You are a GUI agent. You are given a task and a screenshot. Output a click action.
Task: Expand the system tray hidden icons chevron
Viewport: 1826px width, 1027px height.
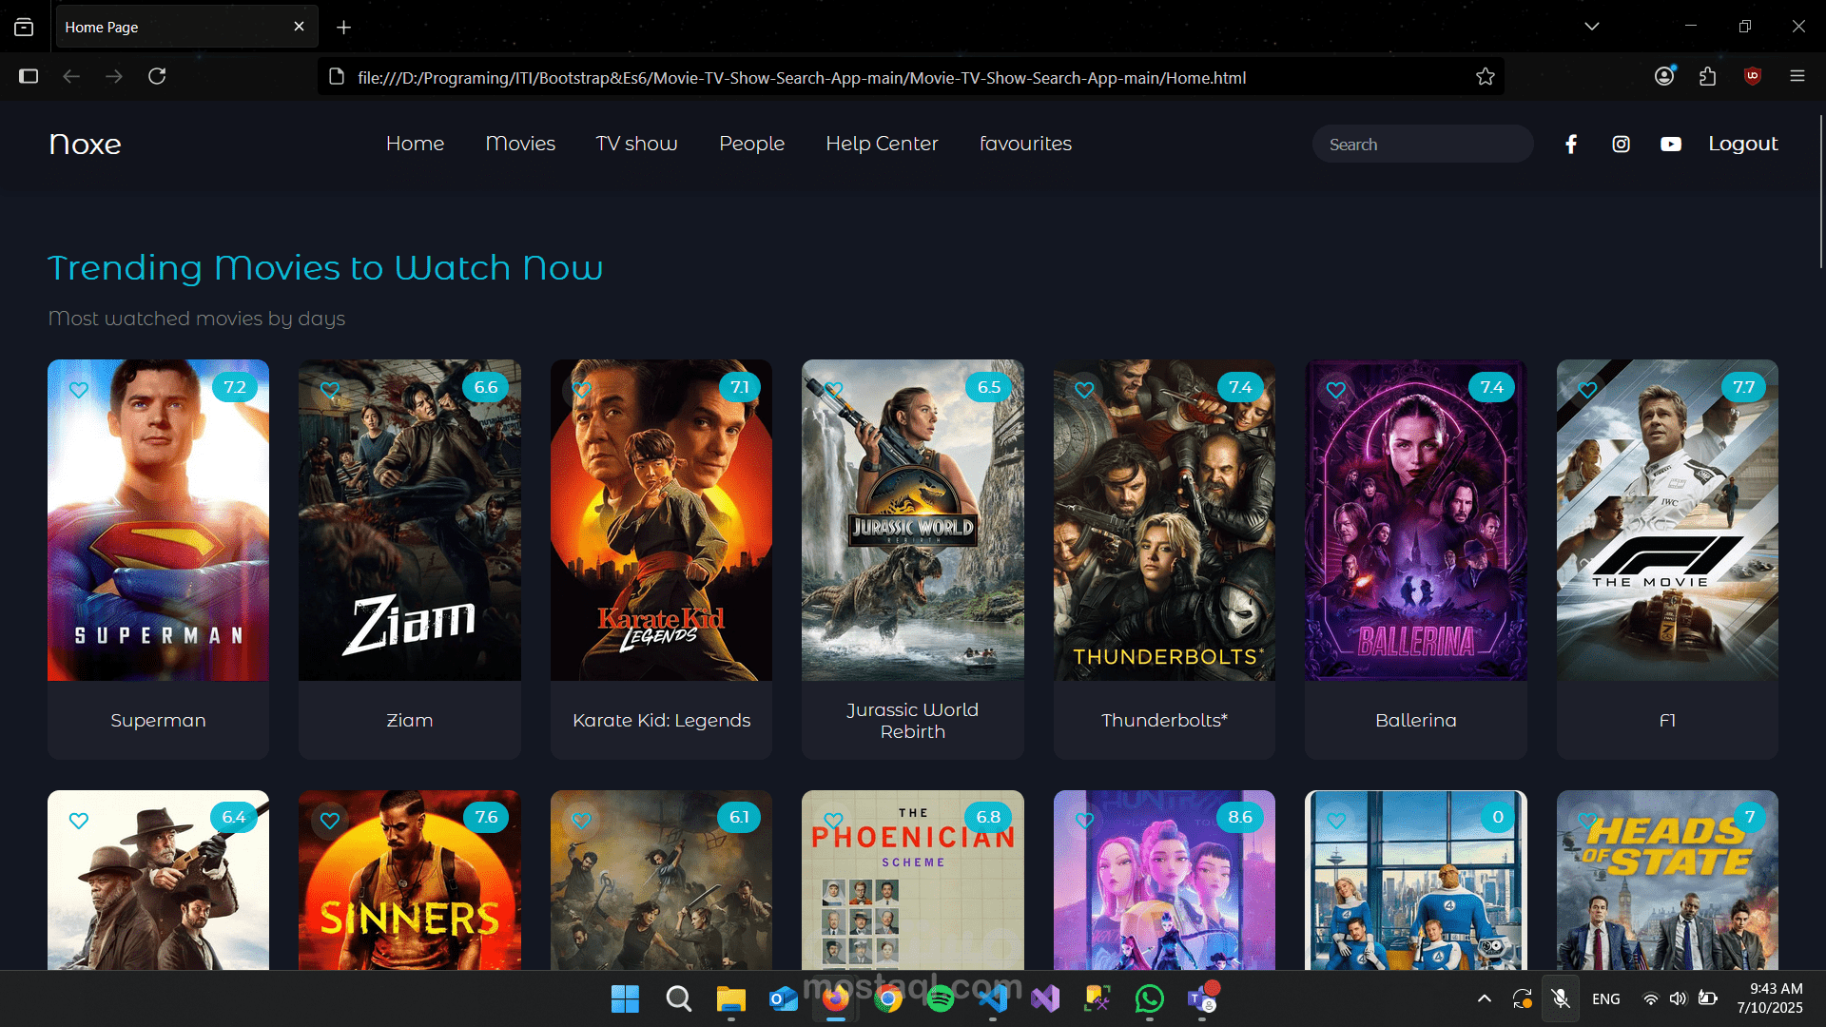[x=1484, y=998]
